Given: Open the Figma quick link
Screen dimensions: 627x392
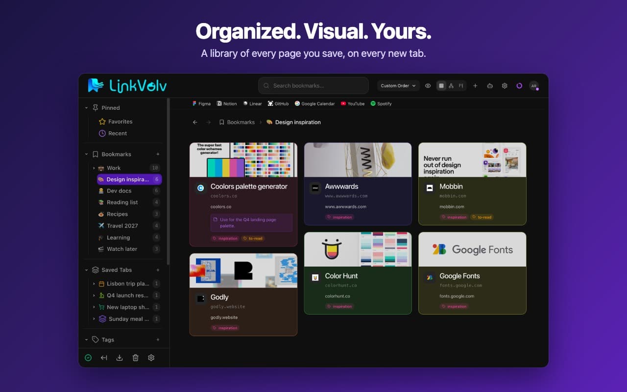Looking at the screenshot, I should [x=201, y=104].
